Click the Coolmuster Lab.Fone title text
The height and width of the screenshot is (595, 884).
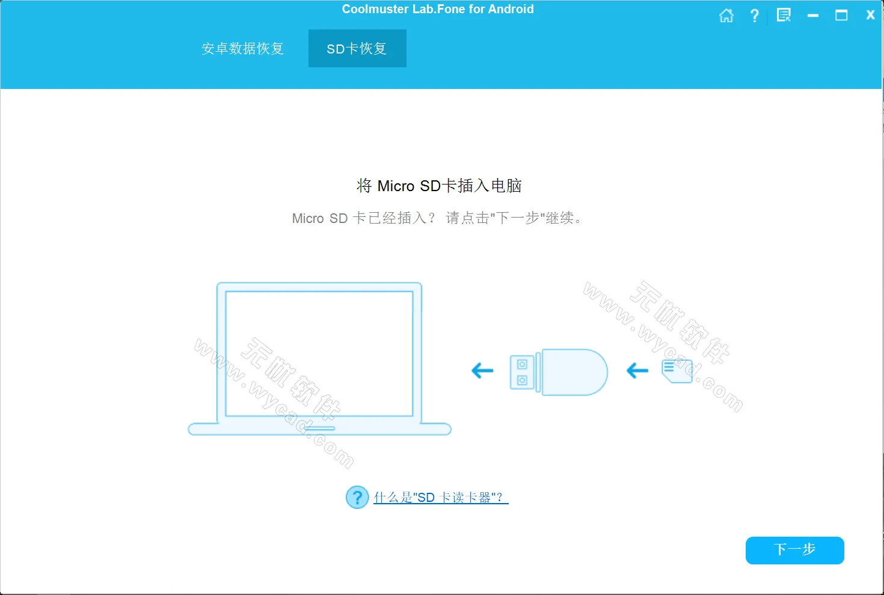[438, 9]
